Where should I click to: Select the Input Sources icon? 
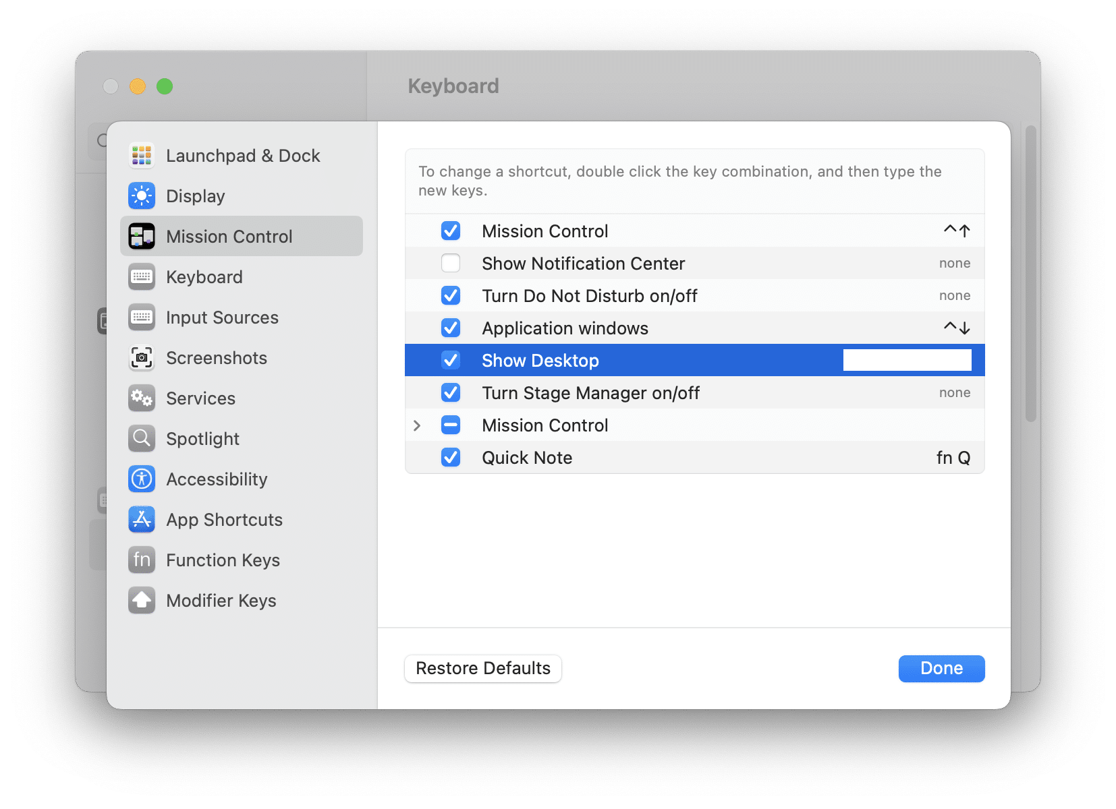pyautogui.click(x=141, y=317)
